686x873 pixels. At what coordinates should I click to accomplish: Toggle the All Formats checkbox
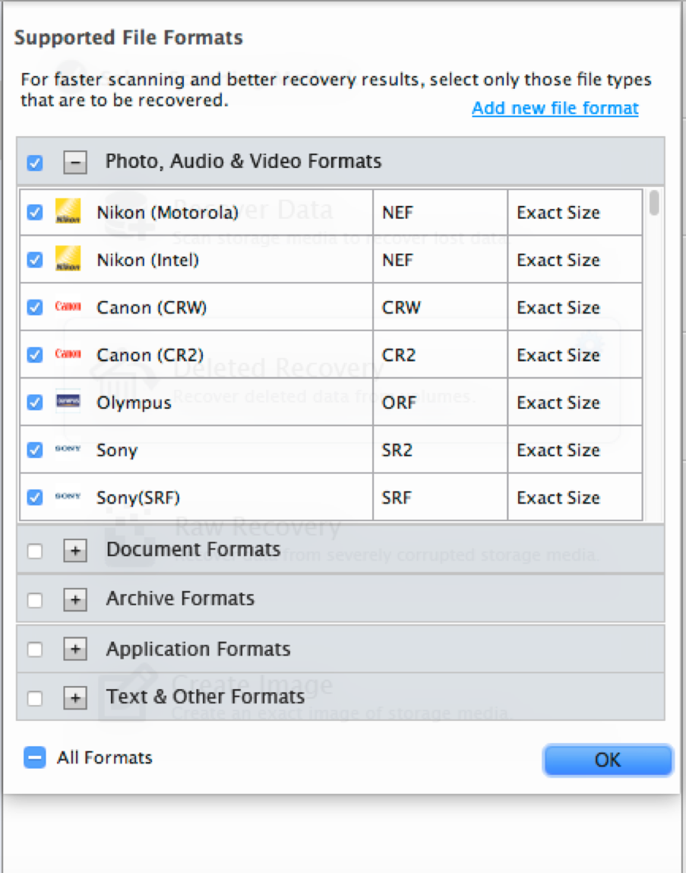[x=34, y=758]
